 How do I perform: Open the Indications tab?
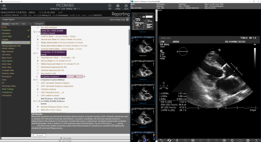[40, 24]
